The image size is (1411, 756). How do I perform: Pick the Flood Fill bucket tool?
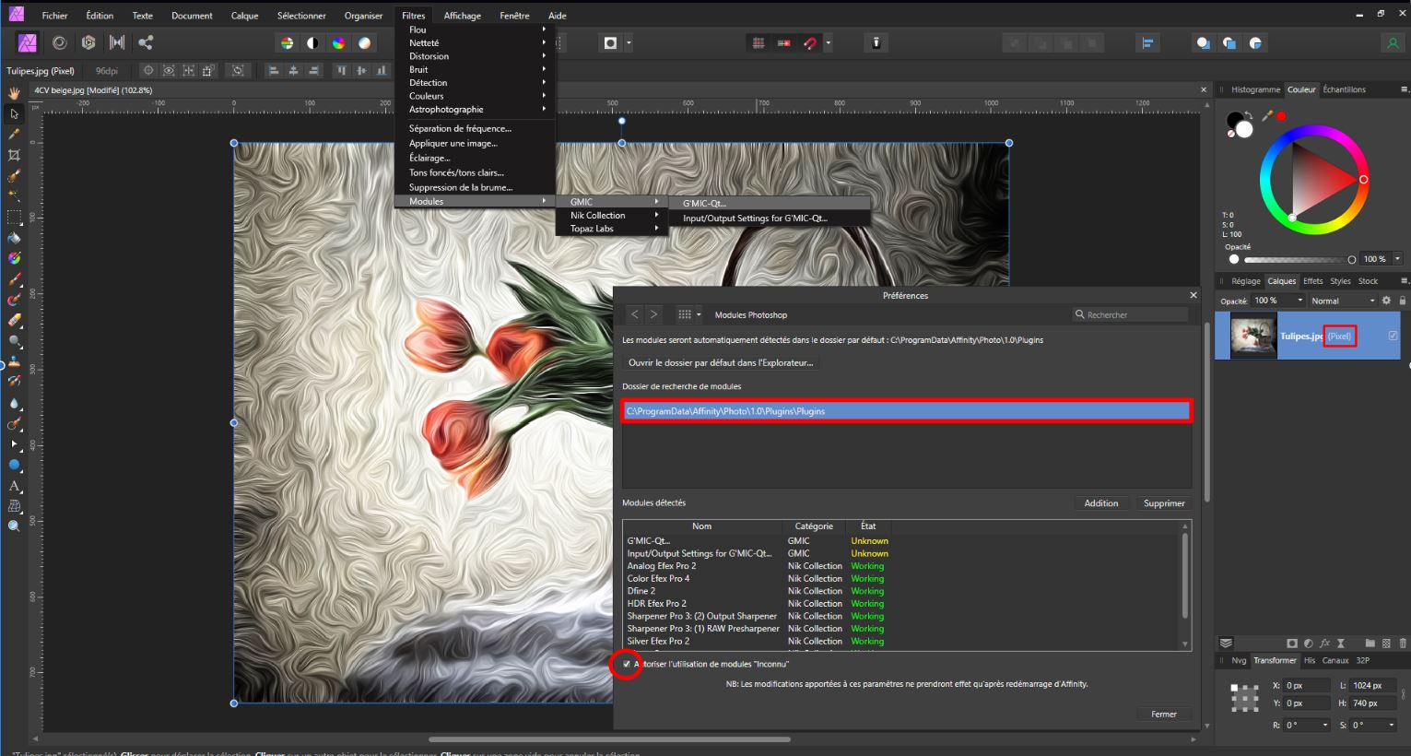pos(14,238)
